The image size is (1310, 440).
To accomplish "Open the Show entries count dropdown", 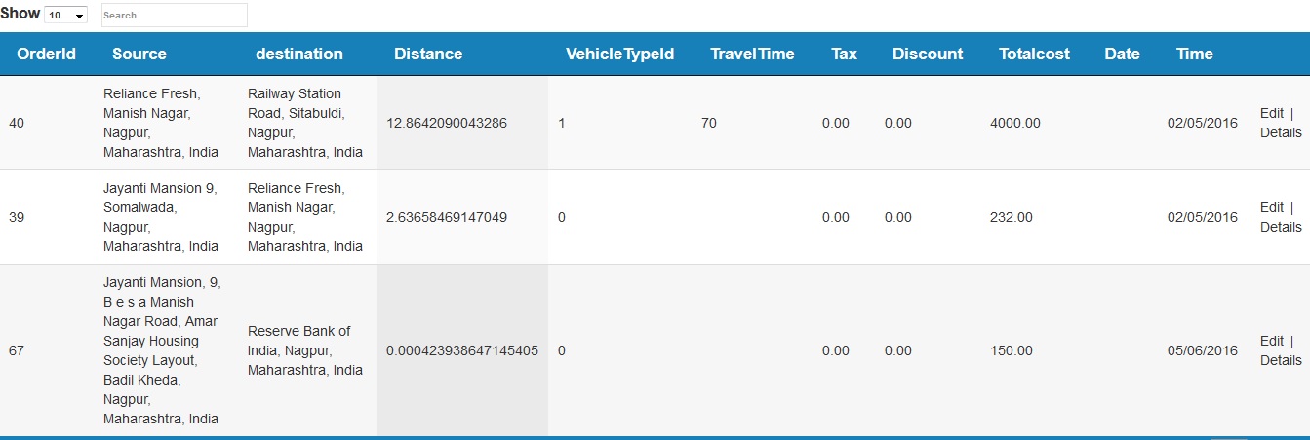I will (66, 16).
